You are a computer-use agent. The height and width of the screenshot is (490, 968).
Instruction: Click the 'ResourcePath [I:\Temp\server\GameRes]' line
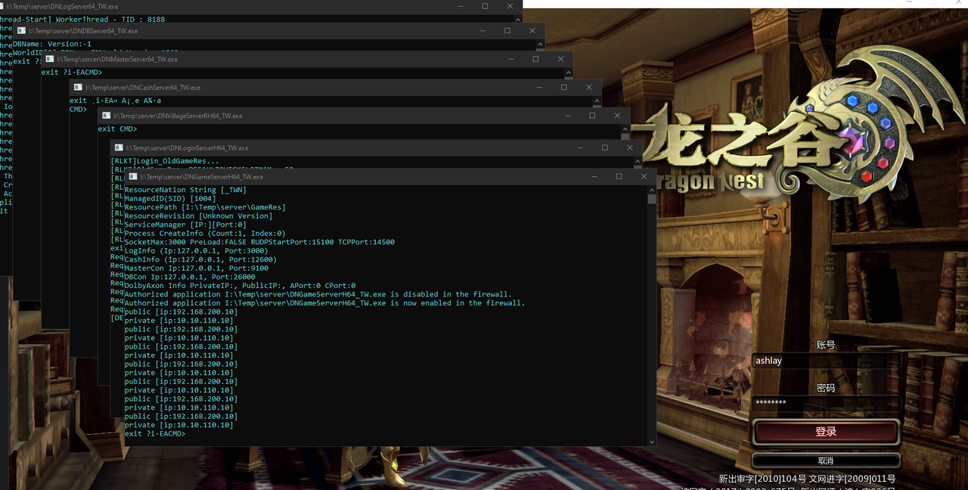pos(205,207)
